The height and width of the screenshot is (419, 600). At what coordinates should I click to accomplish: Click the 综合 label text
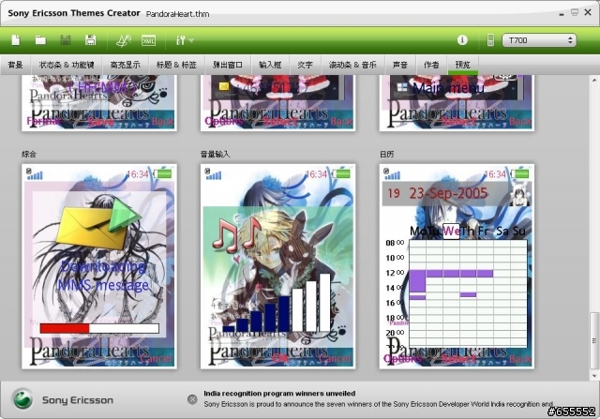pyautogui.click(x=29, y=155)
